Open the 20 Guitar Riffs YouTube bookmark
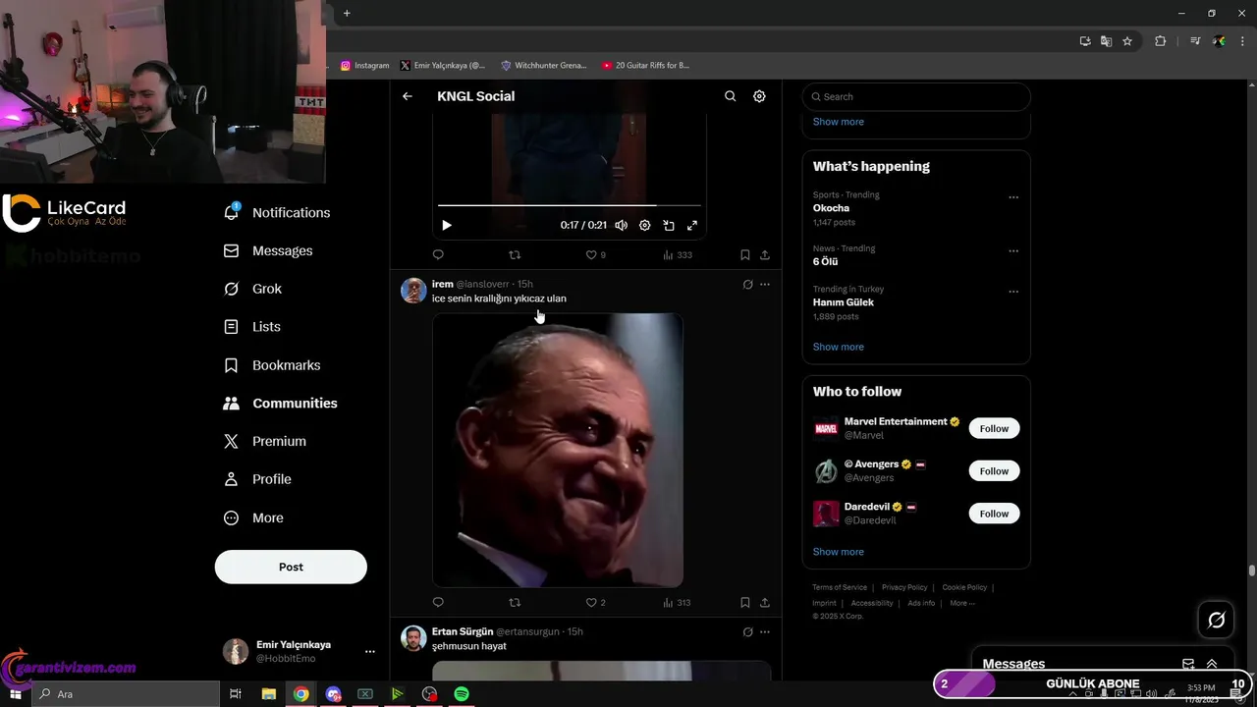 pyautogui.click(x=646, y=66)
